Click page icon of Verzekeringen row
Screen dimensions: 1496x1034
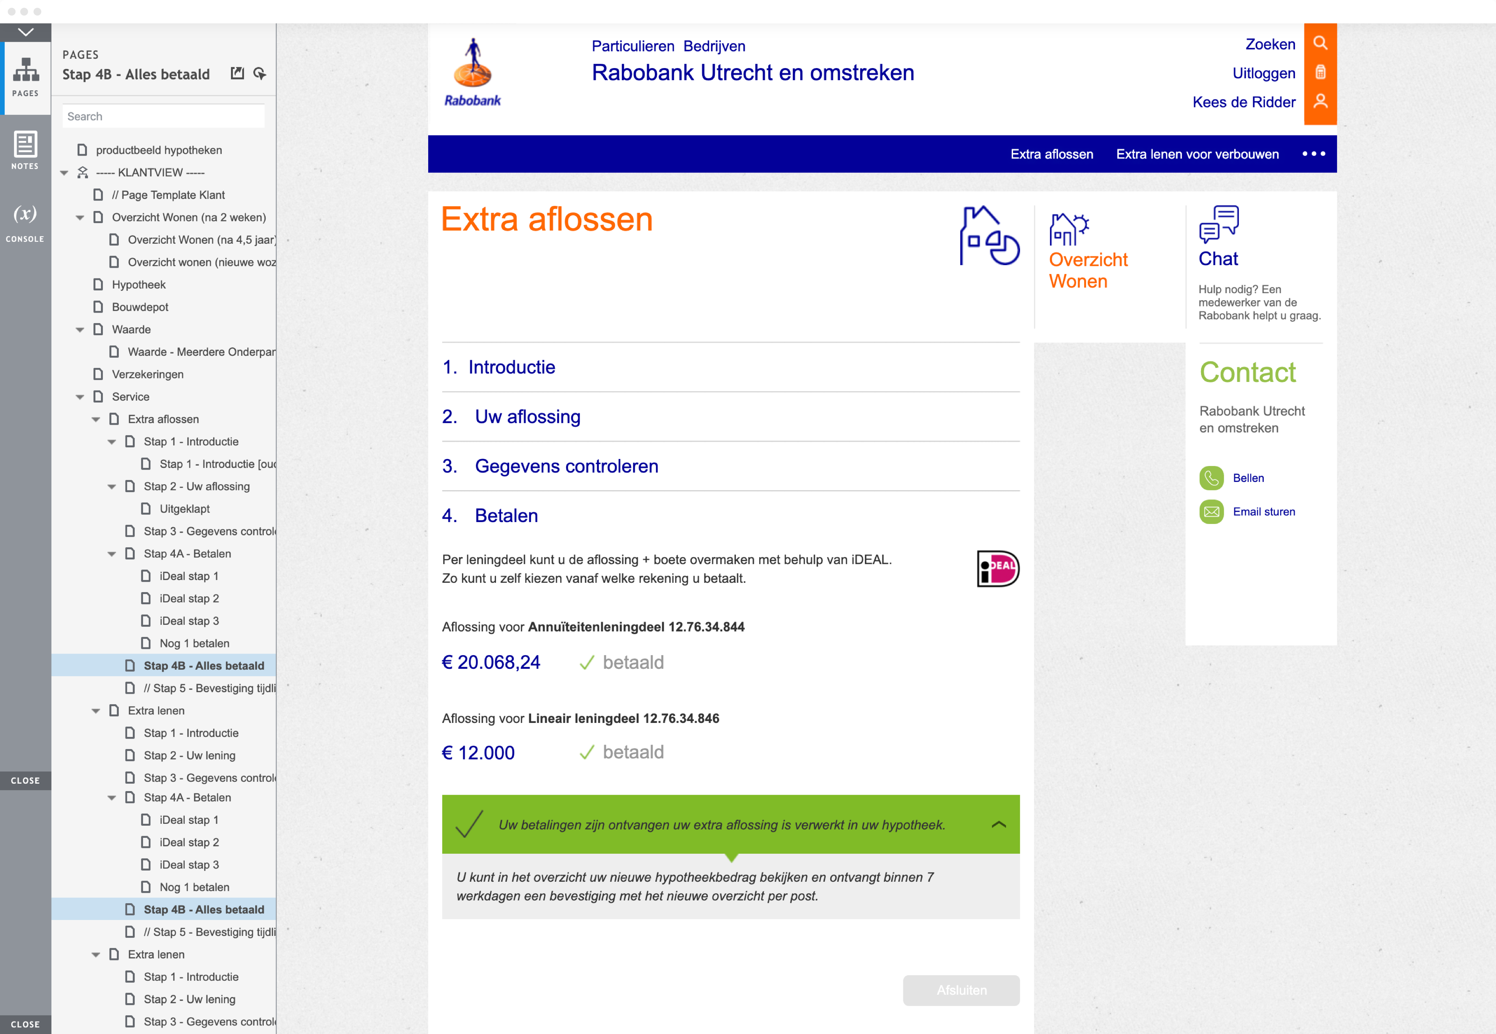98,374
